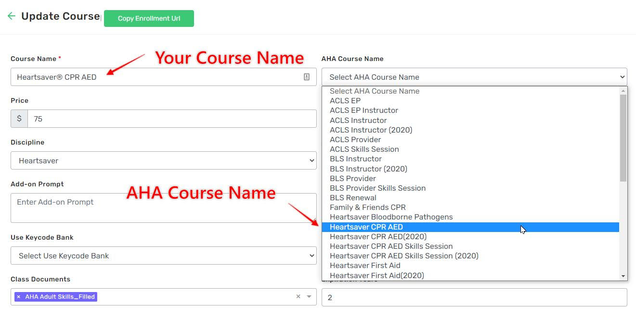
Task: Click the dollar sign prefix on Price
Action: (x=19, y=119)
